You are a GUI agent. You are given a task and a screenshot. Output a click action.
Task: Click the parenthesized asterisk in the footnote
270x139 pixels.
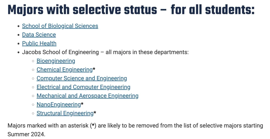pyautogui.click(x=93, y=125)
